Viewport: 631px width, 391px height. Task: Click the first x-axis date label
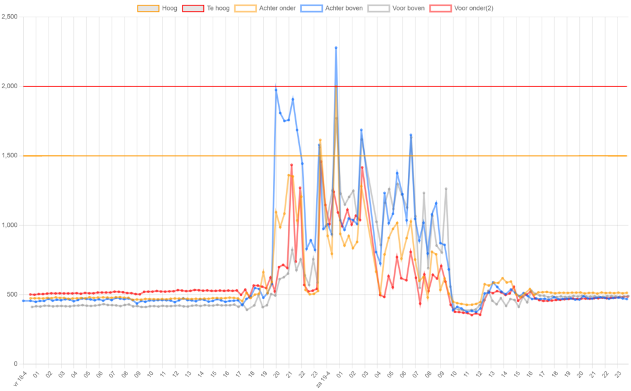click(20, 377)
